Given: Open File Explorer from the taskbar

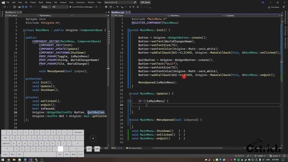Looking at the screenshot, I should point(14,160).
